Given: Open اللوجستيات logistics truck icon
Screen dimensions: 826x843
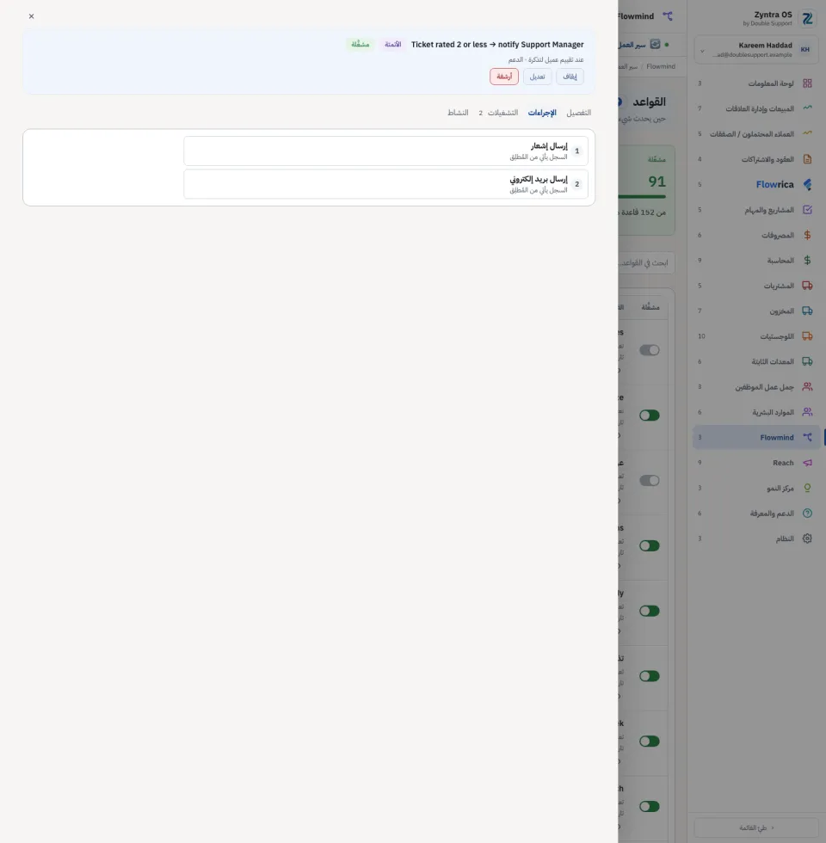Looking at the screenshot, I should coord(807,336).
